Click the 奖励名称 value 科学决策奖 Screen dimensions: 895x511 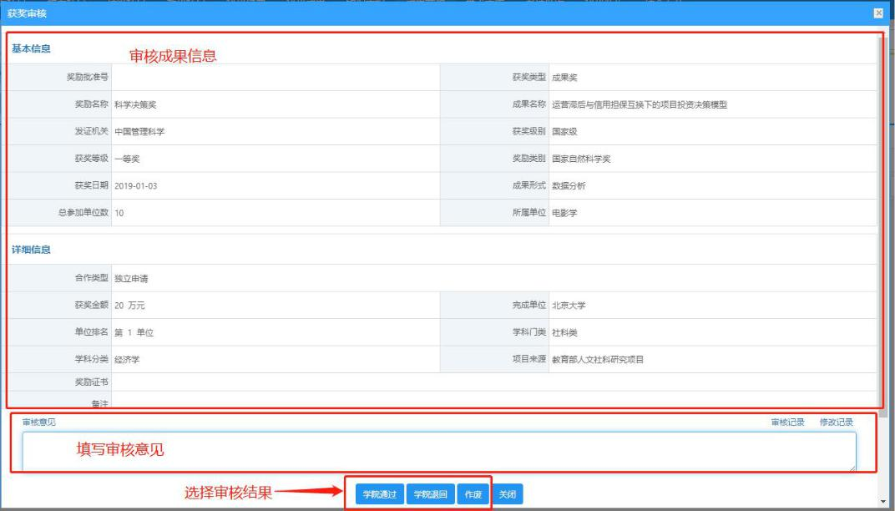pyautogui.click(x=135, y=105)
